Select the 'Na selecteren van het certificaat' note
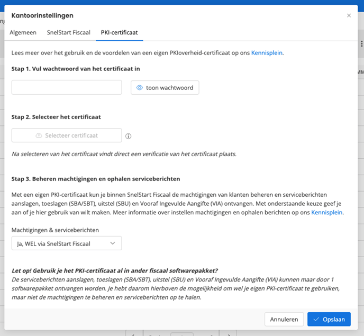364x336 pixels. point(124,154)
